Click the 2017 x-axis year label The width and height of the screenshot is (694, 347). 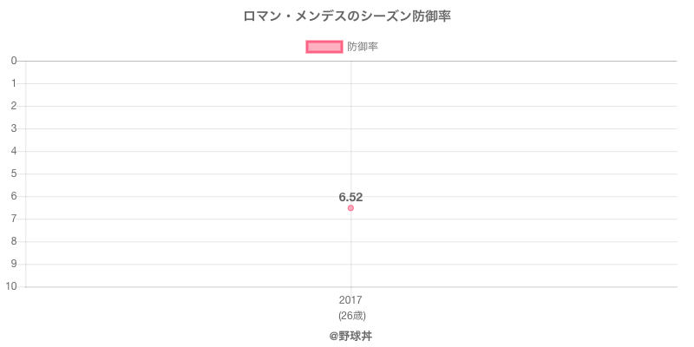click(x=350, y=300)
